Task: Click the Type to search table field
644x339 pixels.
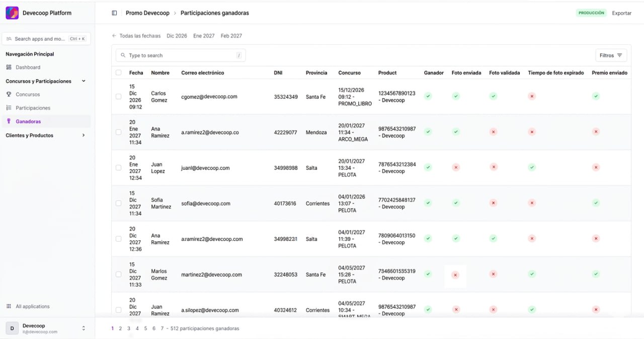Action: point(181,55)
